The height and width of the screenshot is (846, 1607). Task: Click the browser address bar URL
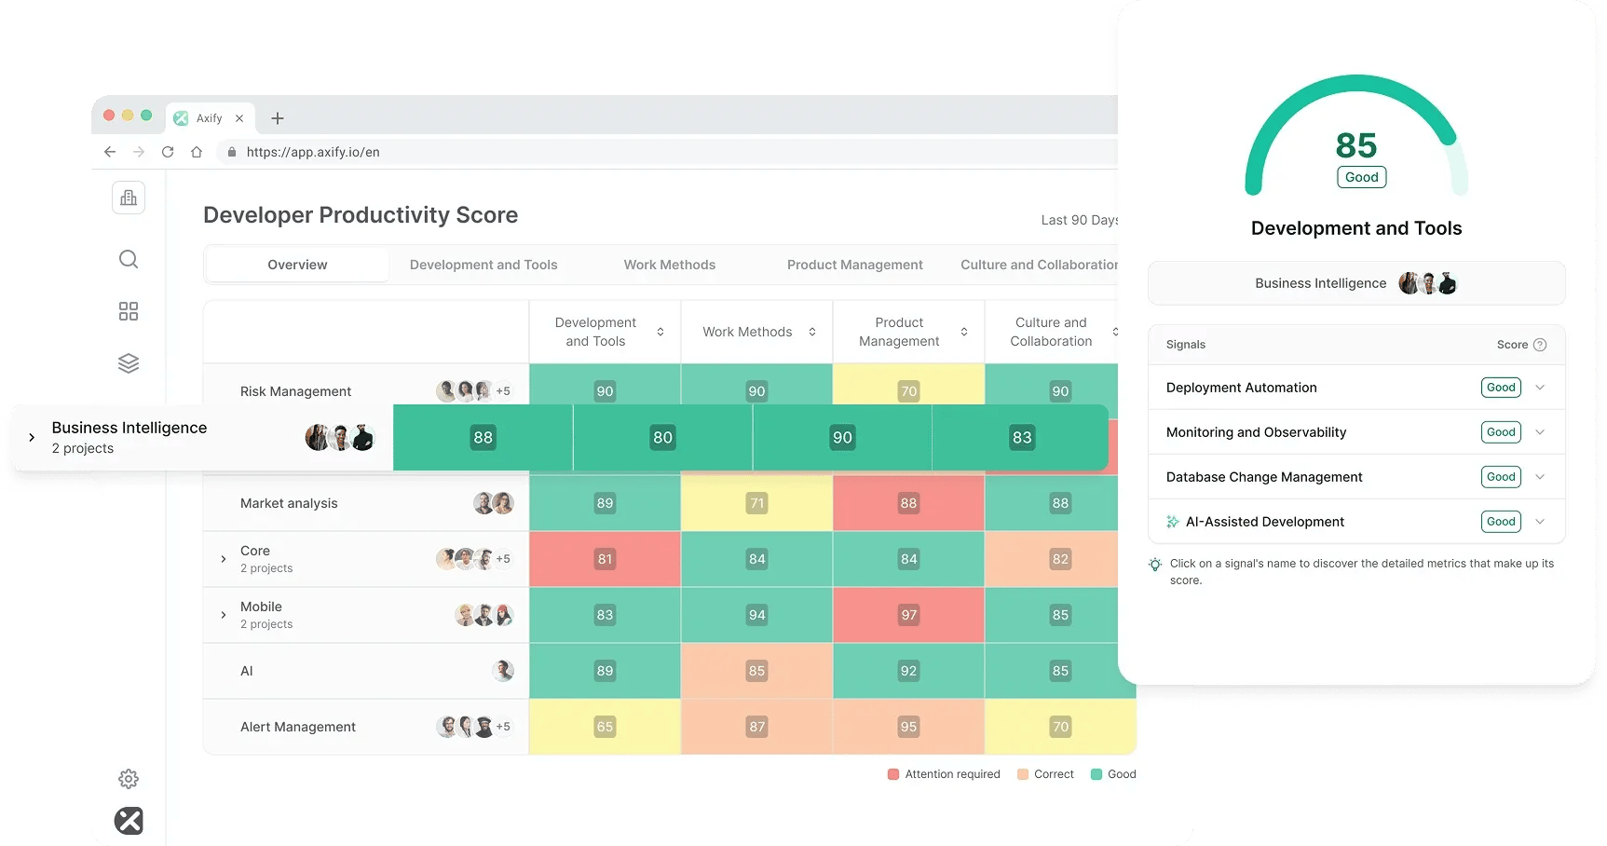[312, 151]
